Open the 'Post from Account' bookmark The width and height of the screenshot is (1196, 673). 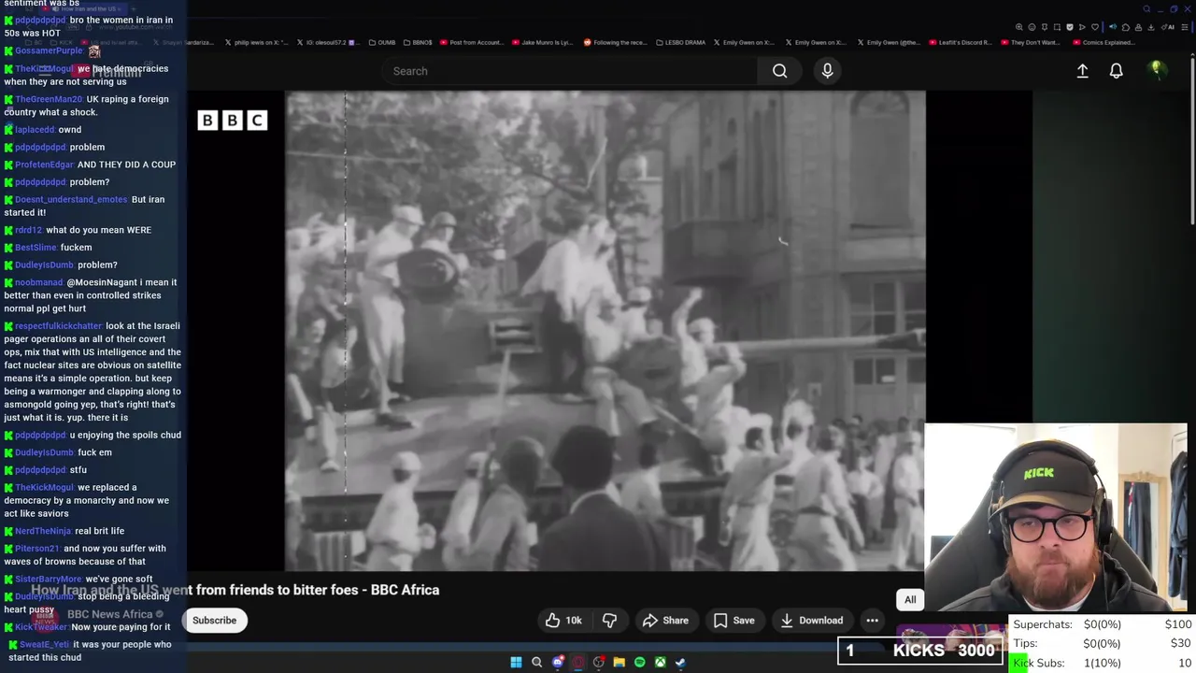click(472, 42)
